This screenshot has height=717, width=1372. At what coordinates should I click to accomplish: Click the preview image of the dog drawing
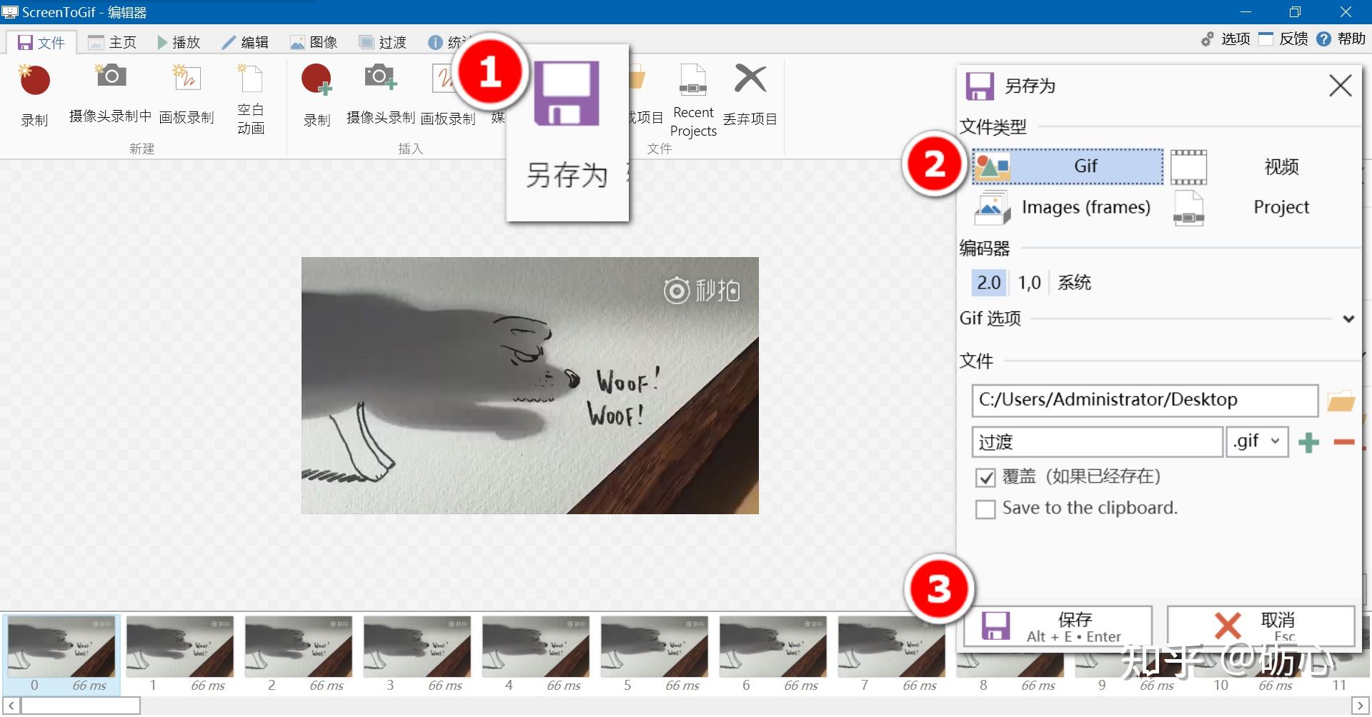click(x=530, y=386)
